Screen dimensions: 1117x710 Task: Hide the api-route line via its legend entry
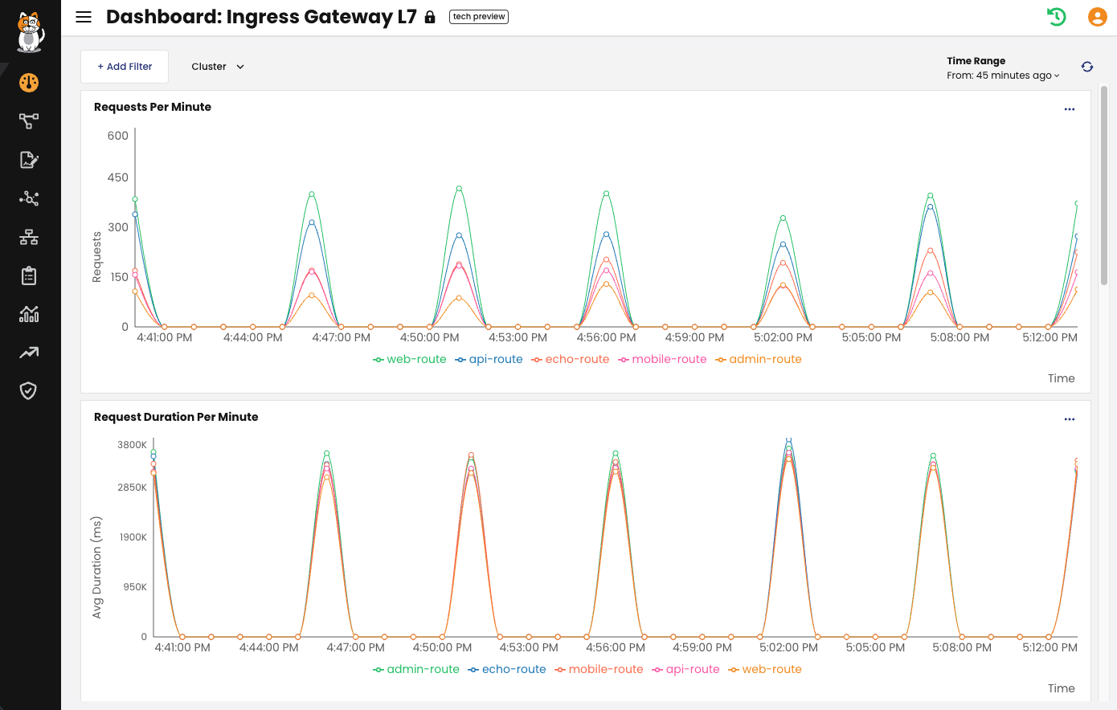point(489,359)
